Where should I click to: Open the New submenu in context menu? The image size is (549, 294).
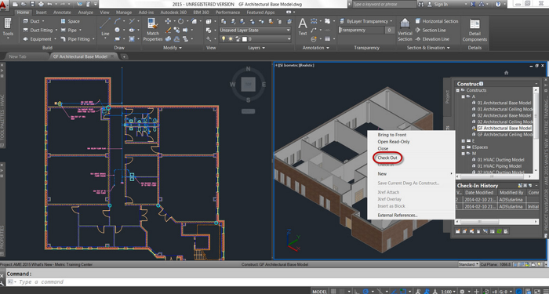click(411, 173)
